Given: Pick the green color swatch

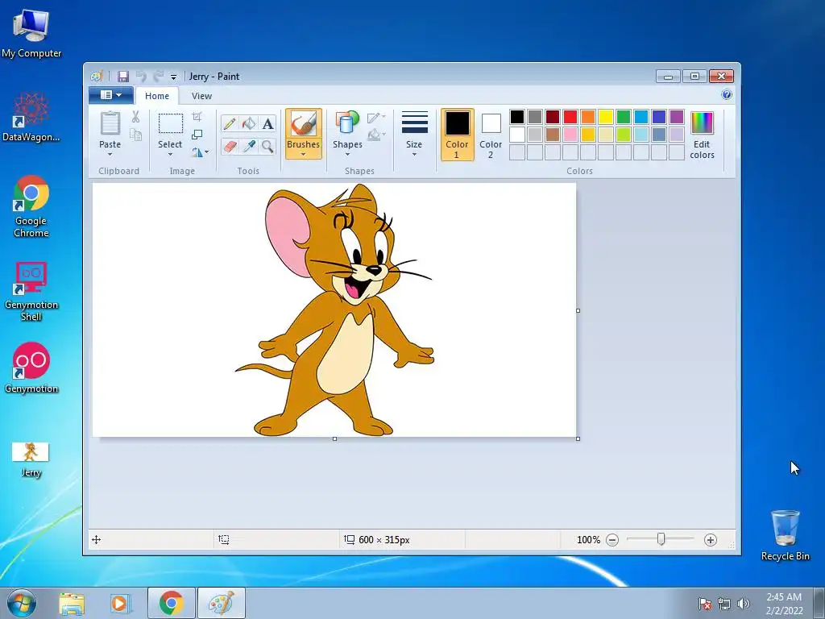Looking at the screenshot, I should tap(624, 117).
